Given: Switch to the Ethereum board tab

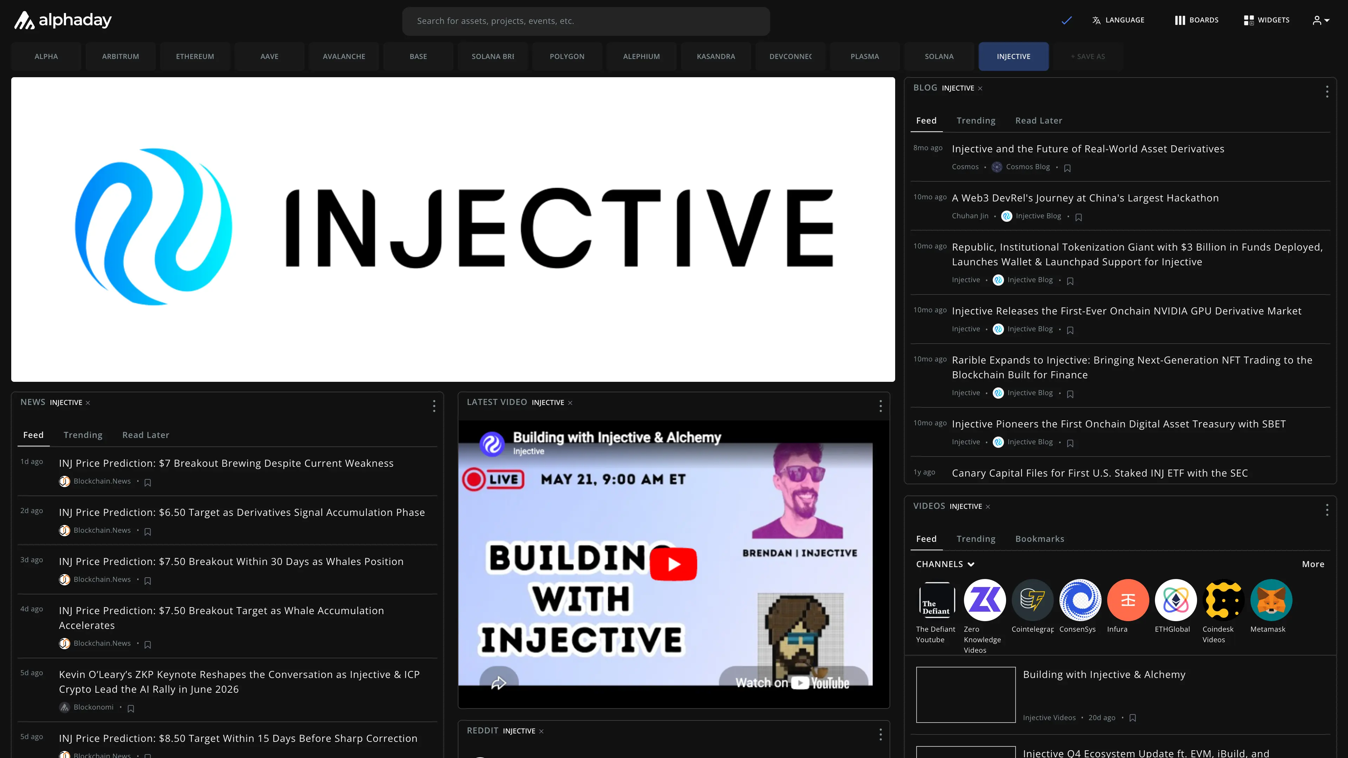Looking at the screenshot, I should point(195,56).
